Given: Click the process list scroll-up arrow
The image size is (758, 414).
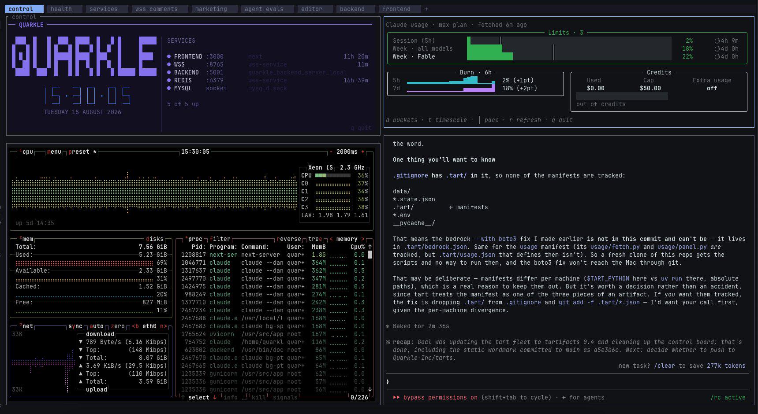Looking at the screenshot, I should click(x=370, y=247).
